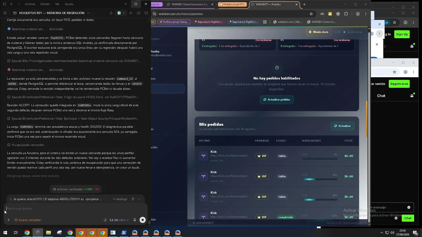This screenshot has width=422, height=237.
Task: Open a new Chrome tab with plus
Action: coord(304,4)
